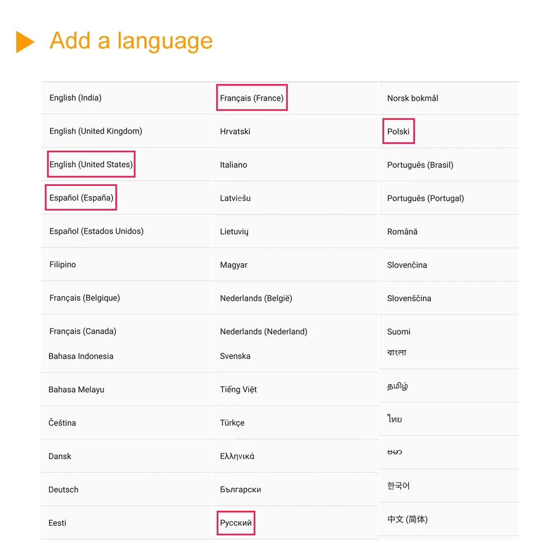560x560 pixels.
Task: Select Deutsch language
Action: (x=63, y=489)
